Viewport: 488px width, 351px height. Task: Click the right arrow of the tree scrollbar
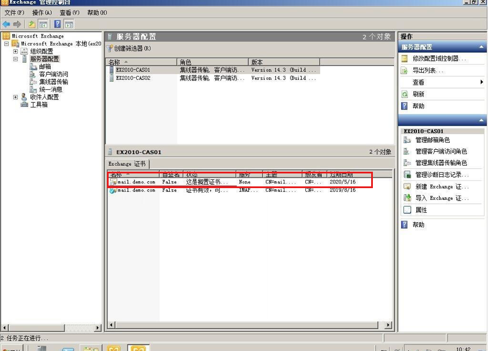click(x=98, y=327)
